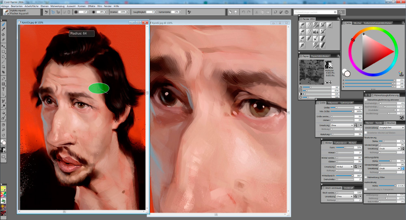Select the Magnifier tool in toolbox
Viewport: 406px width, 220px height.
pos(4,129)
